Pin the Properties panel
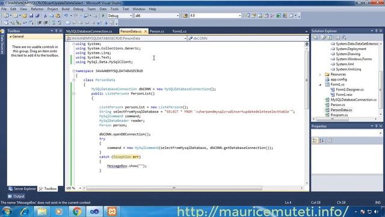The image size is (385, 217). click(376, 126)
